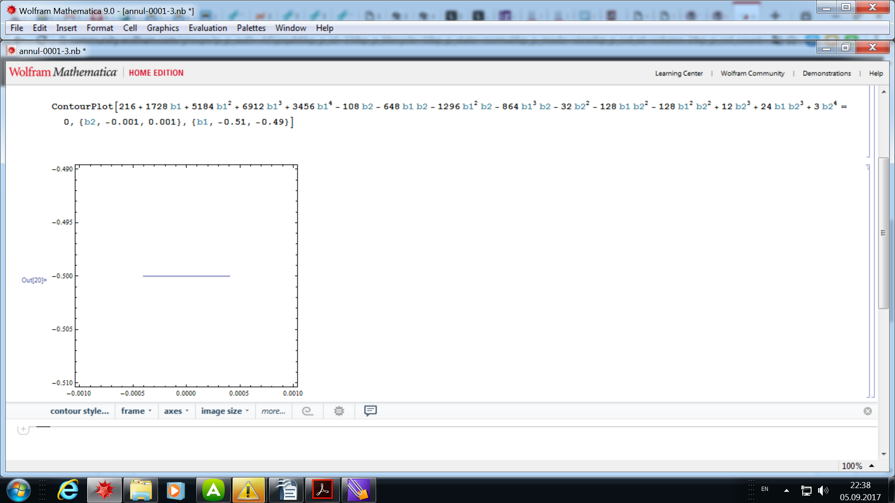
Task: Click the contour line in the plot
Action: coord(186,276)
